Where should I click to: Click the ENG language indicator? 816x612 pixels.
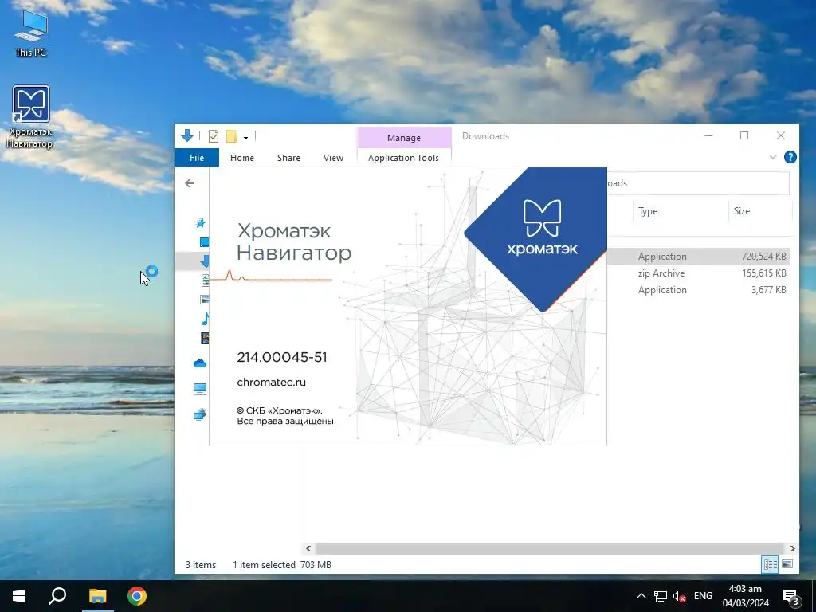click(703, 596)
